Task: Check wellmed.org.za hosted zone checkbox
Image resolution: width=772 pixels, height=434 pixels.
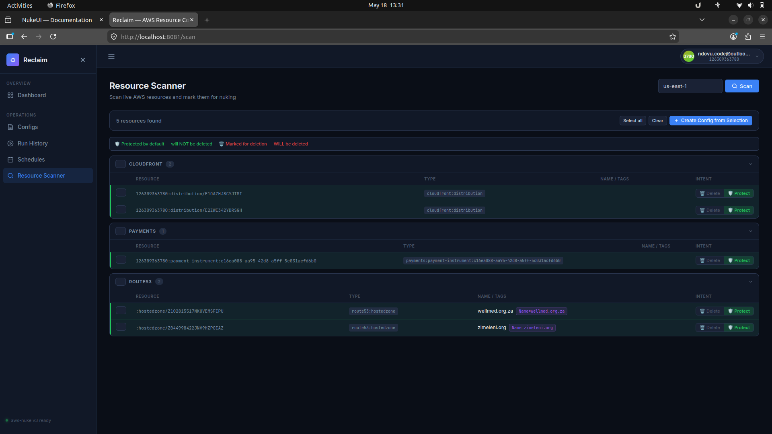Action: [121, 311]
